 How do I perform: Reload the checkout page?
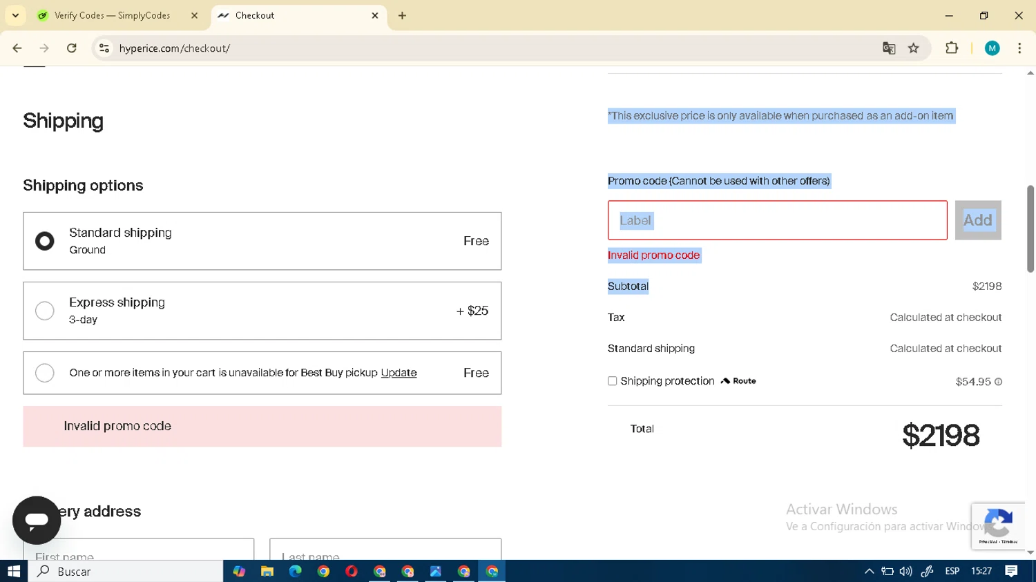pos(72,48)
